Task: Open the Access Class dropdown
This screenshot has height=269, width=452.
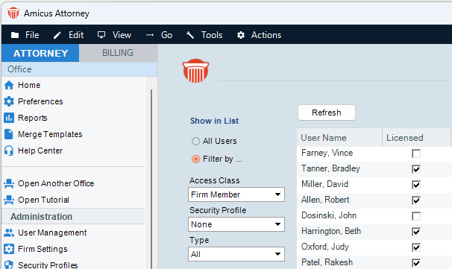Action: [236, 194]
